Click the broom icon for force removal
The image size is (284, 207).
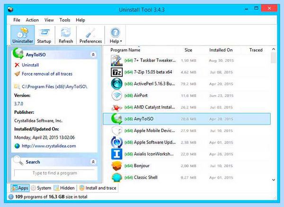click(x=17, y=74)
